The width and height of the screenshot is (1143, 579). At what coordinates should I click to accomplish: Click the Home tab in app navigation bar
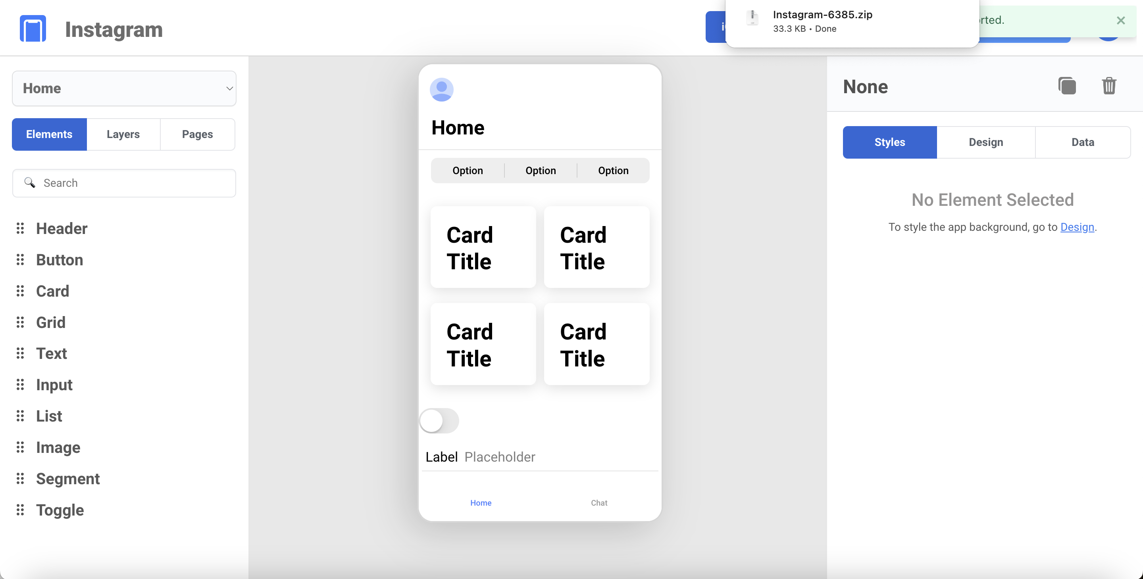click(x=480, y=503)
